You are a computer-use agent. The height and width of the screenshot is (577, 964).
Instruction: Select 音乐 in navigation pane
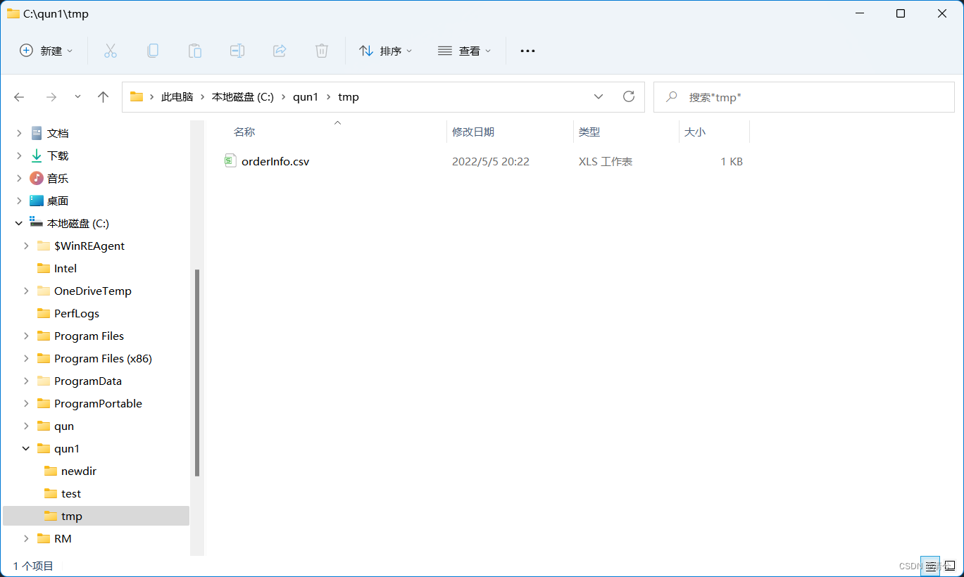coord(58,178)
